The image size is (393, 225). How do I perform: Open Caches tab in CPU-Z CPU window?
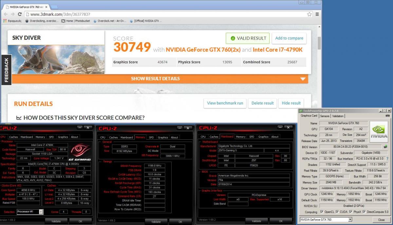click(13, 137)
